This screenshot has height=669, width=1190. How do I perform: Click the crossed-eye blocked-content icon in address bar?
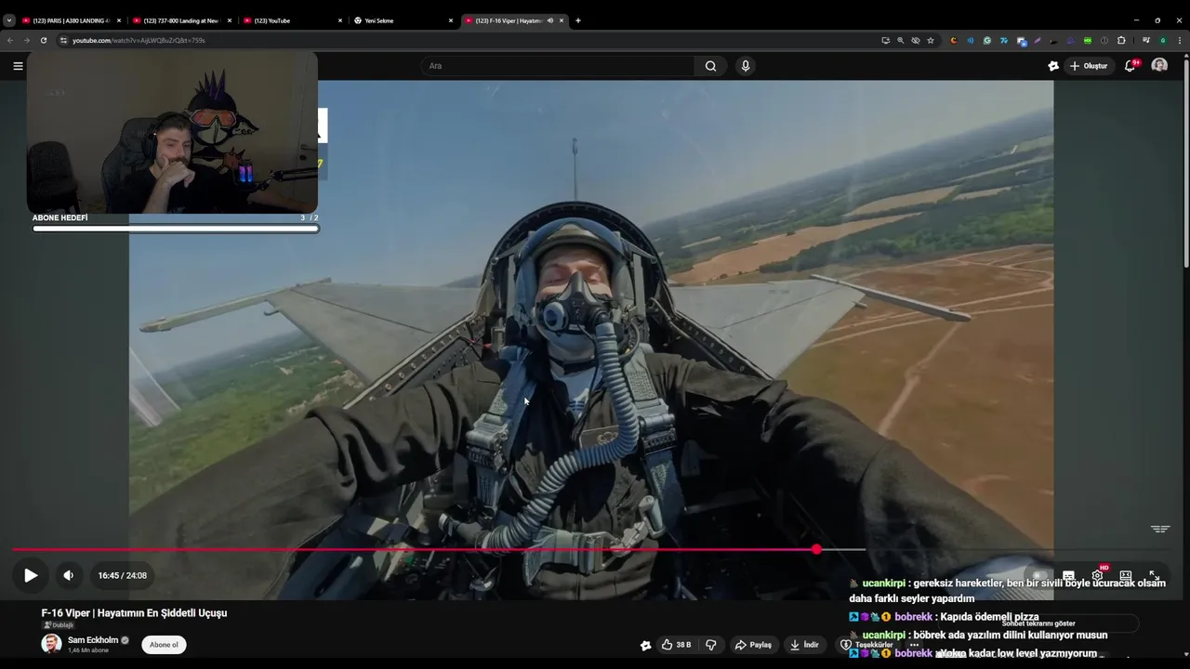[x=916, y=40]
